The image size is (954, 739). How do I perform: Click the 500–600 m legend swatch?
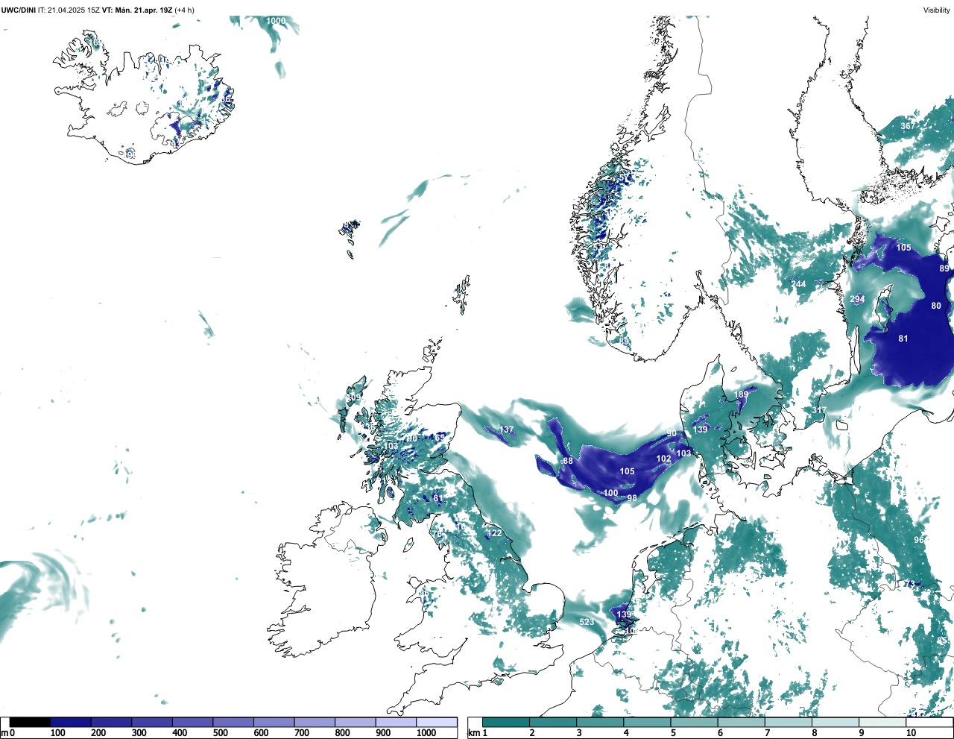233,722
